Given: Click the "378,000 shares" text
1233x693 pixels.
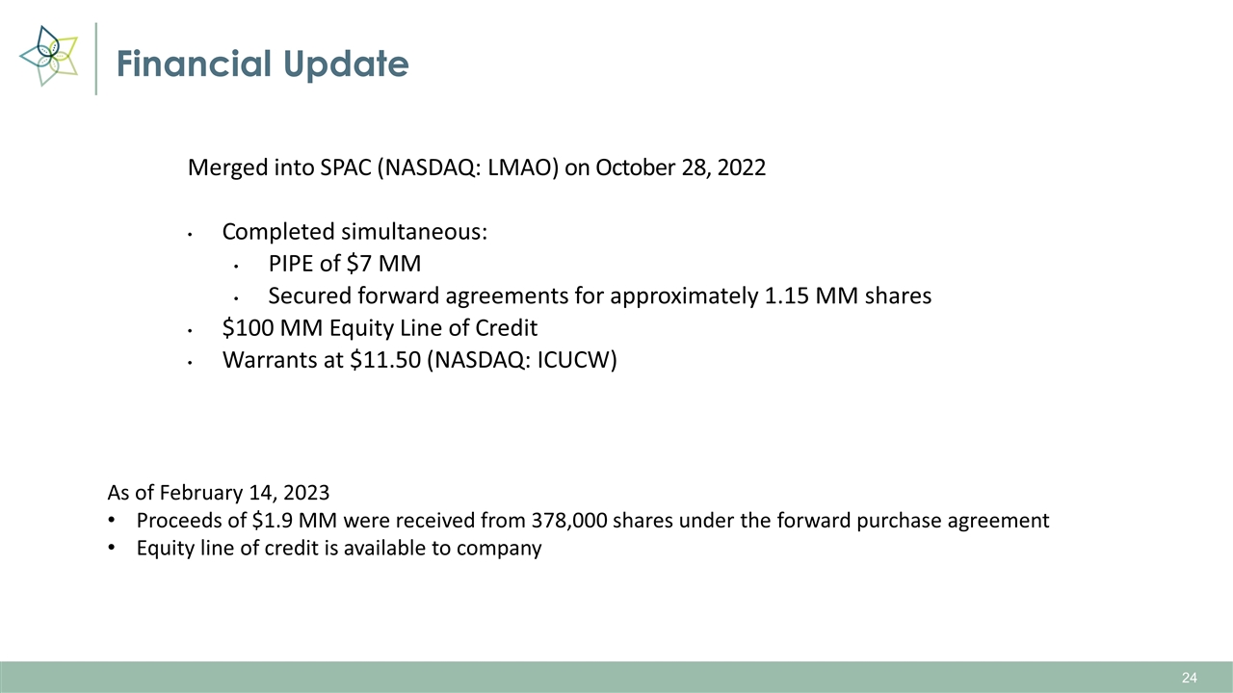Looking at the screenshot, I should pos(596,521).
